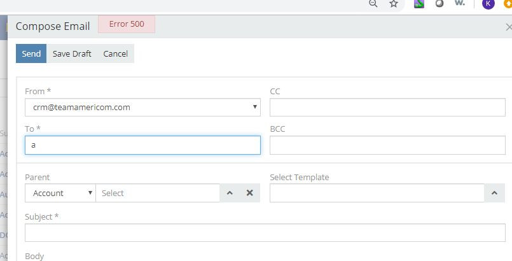Send the email
This screenshot has height=261, width=512.
[31, 53]
